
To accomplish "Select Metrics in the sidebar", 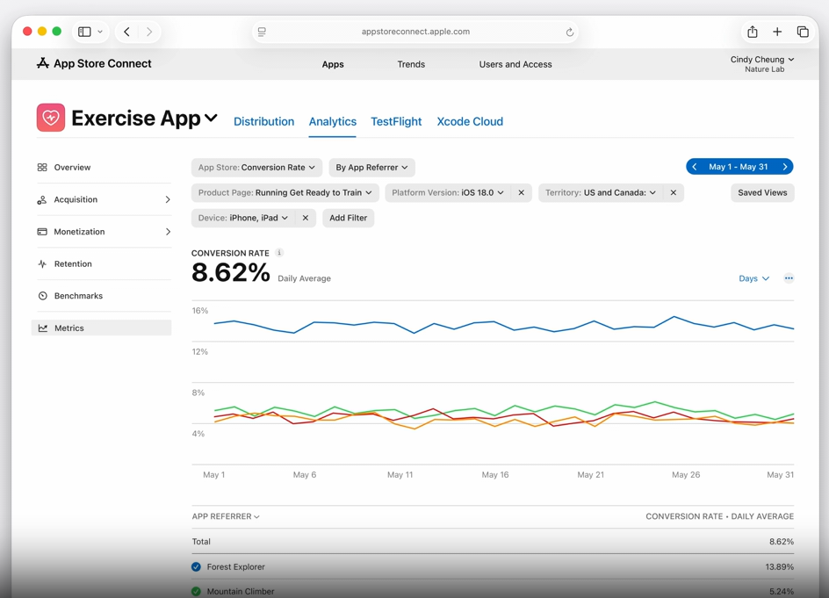I will [102, 328].
